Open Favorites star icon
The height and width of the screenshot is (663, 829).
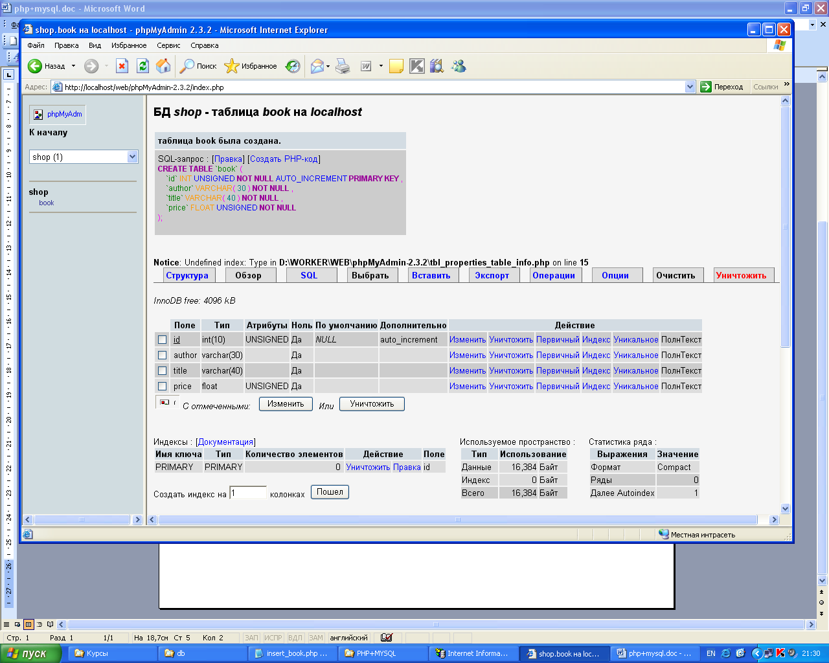click(x=232, y=66)
